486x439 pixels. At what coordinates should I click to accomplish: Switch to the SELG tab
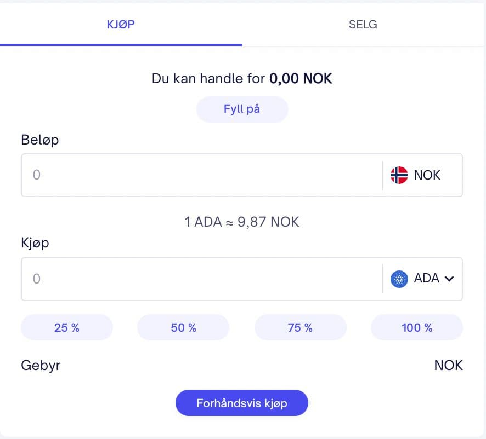pos(363,25)
